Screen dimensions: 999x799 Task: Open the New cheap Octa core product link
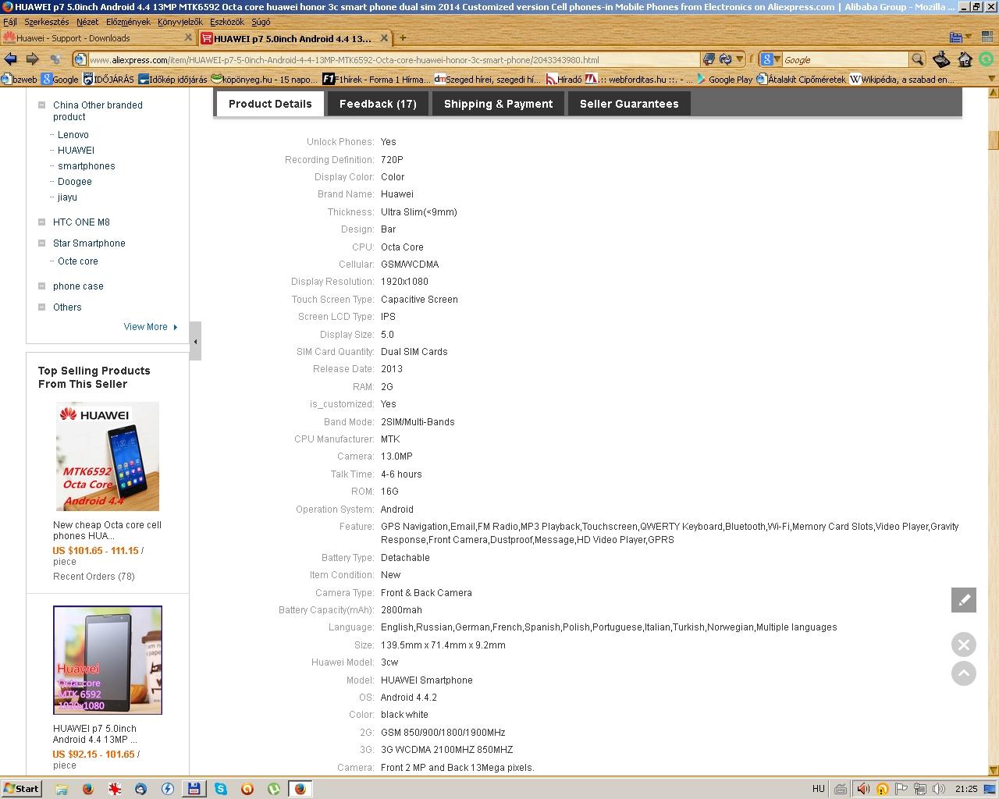(107, 531)
